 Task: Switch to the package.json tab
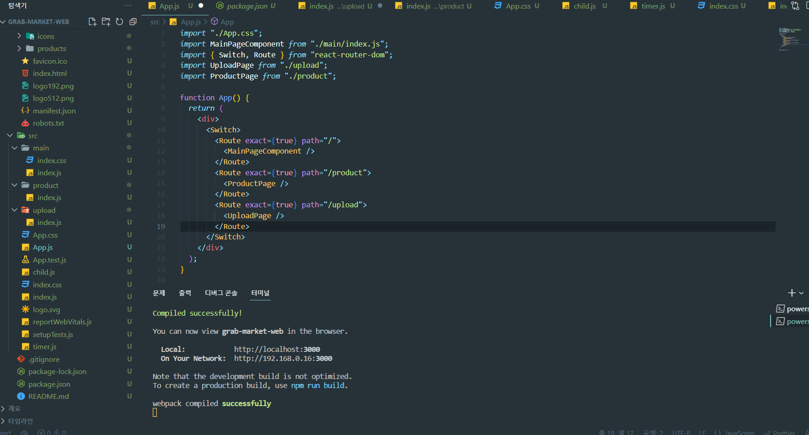pyautogui.click(x=246, y=6)
